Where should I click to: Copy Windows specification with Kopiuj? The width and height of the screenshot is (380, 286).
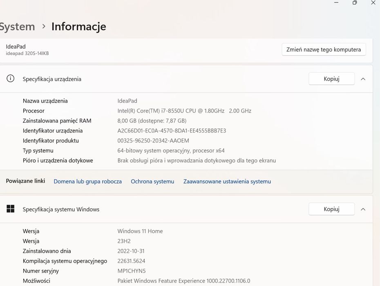[x=331, y=209]
